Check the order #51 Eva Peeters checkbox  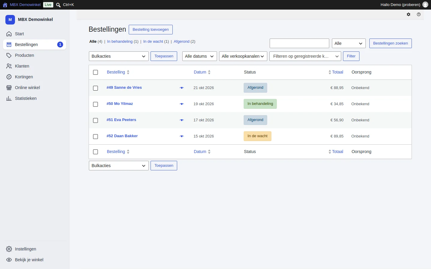95,120
